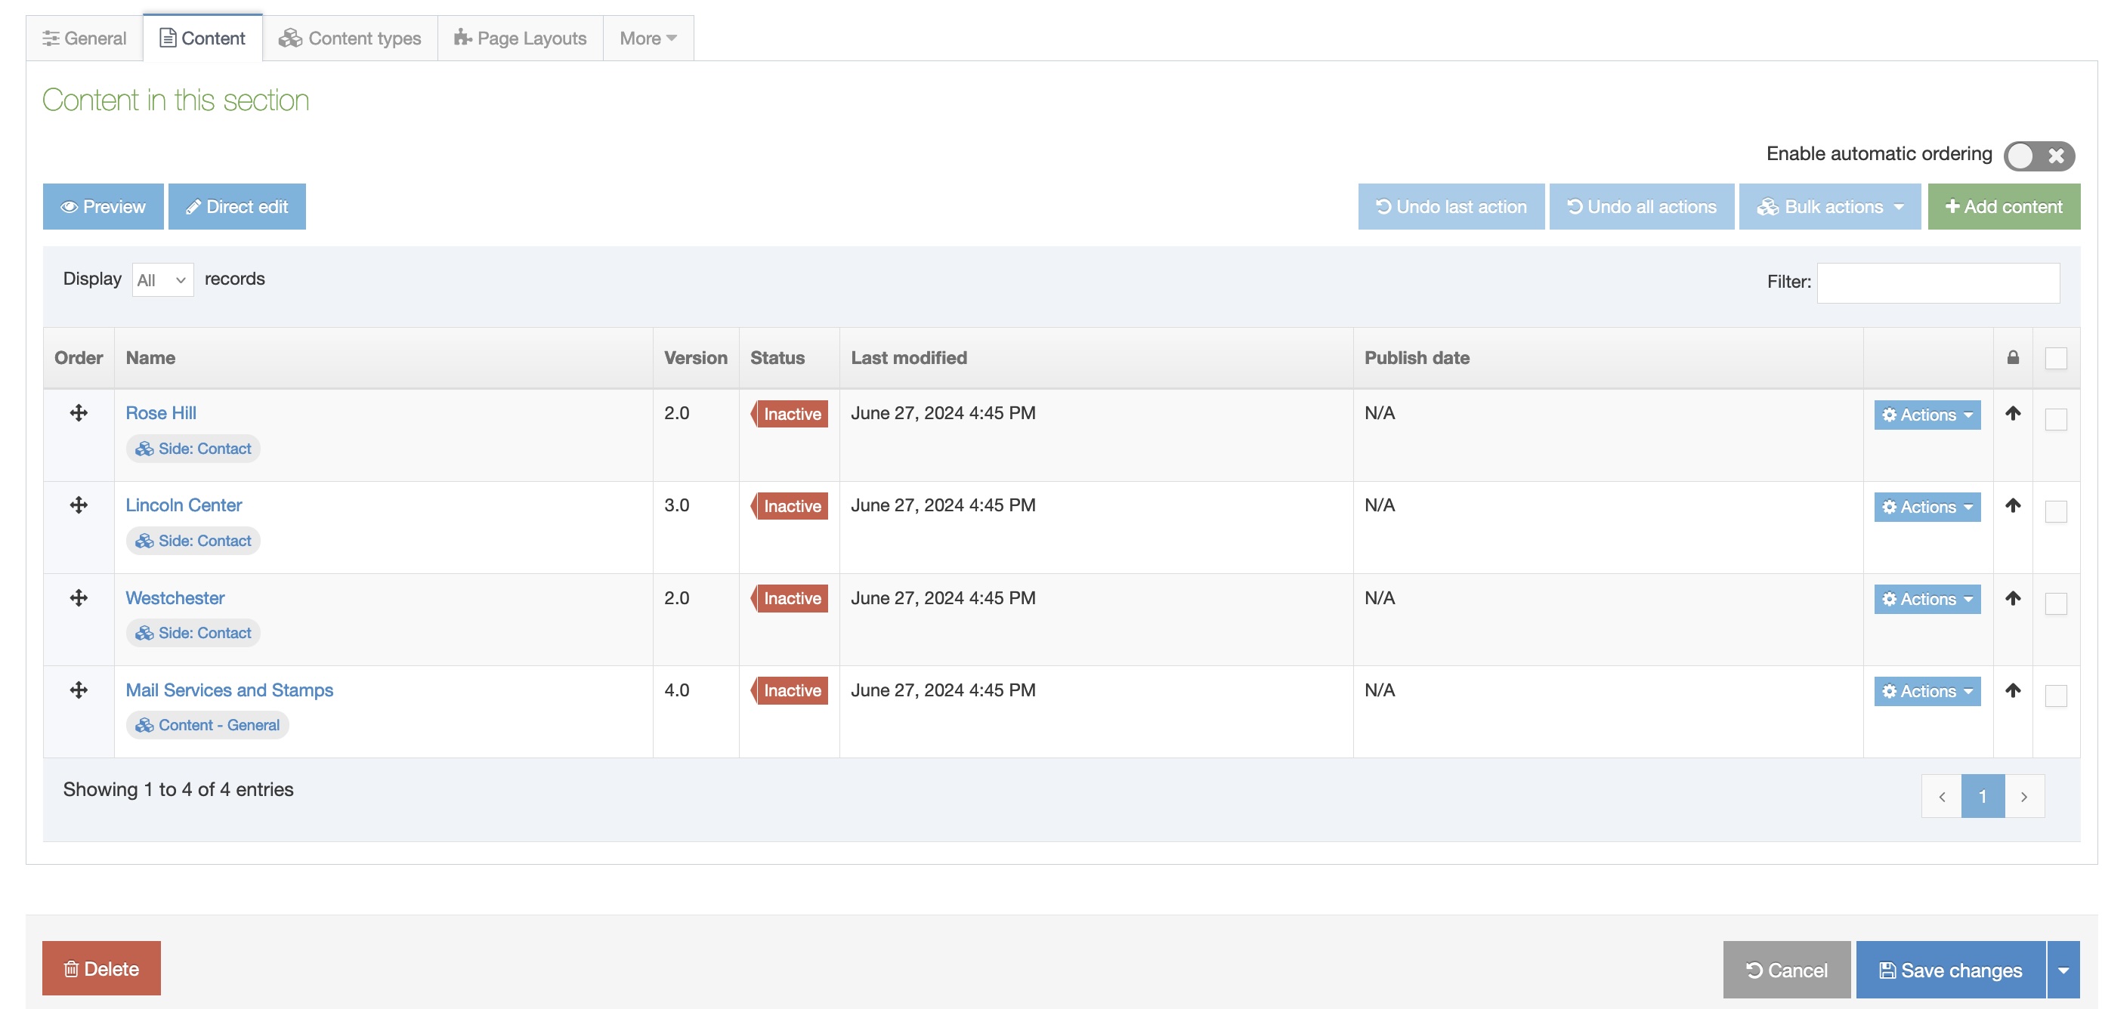The image size is (2102, 1009).
Task: Tick the checkbox for Westchester row
Action: pos(2055,603)
